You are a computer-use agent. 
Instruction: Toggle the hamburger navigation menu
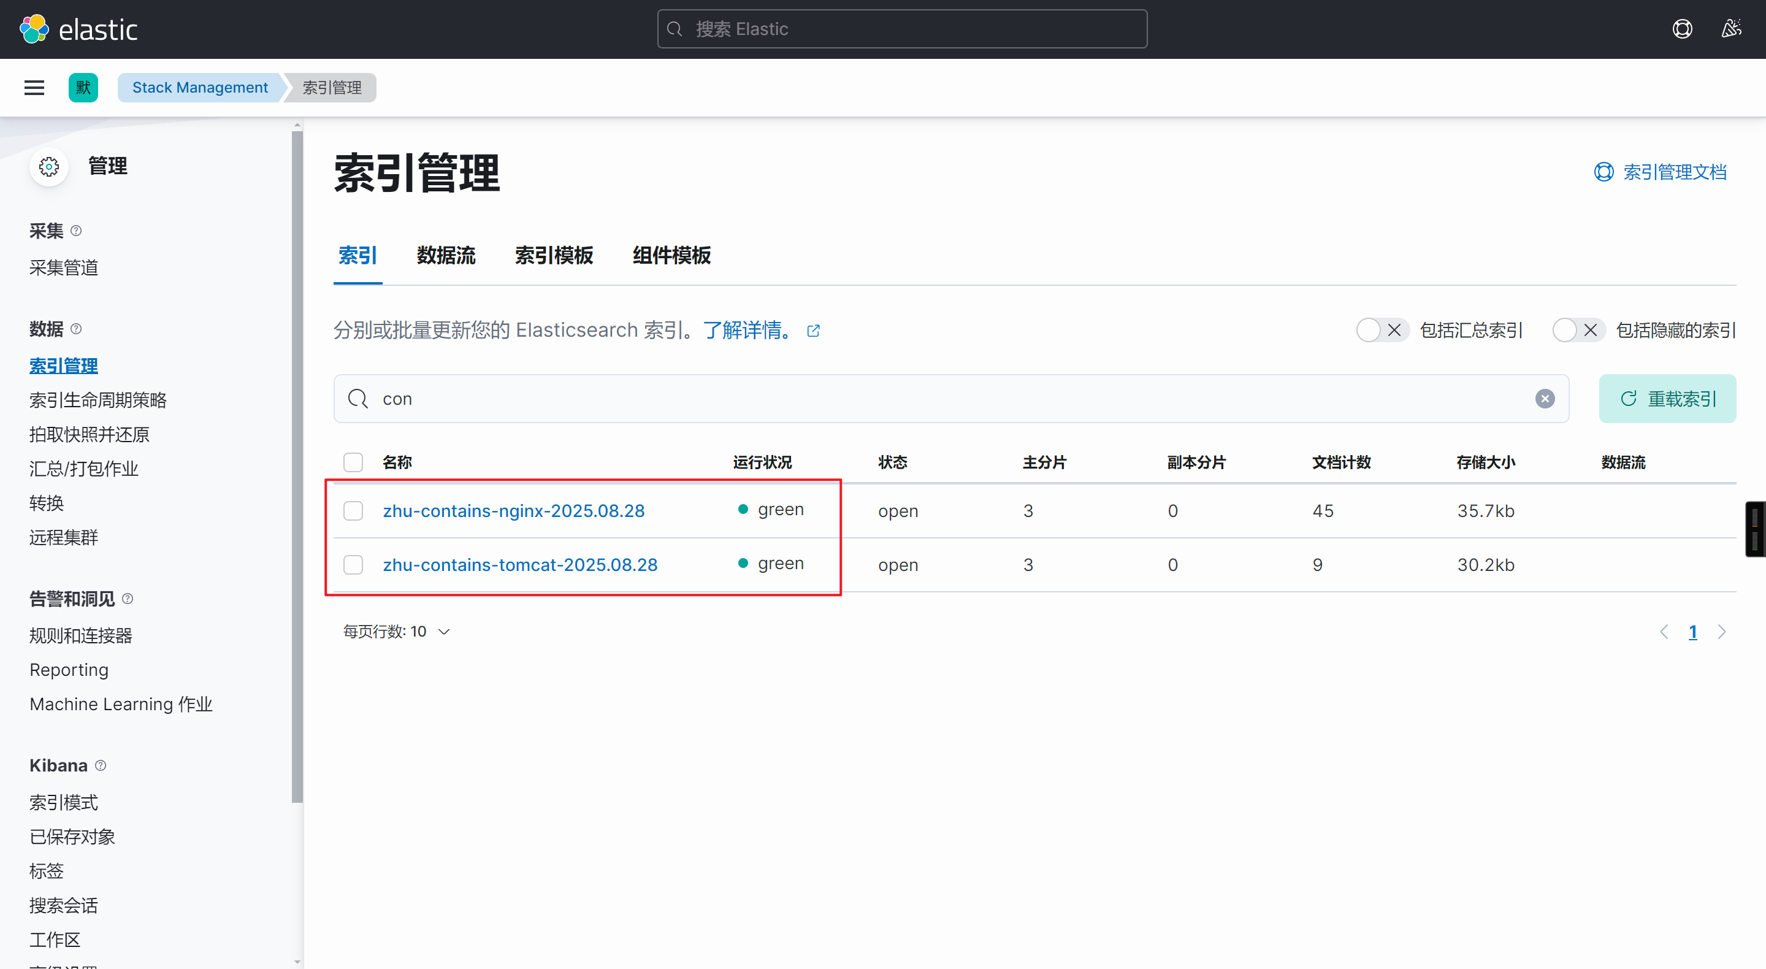pyautogui.click(x=34, y=88)
